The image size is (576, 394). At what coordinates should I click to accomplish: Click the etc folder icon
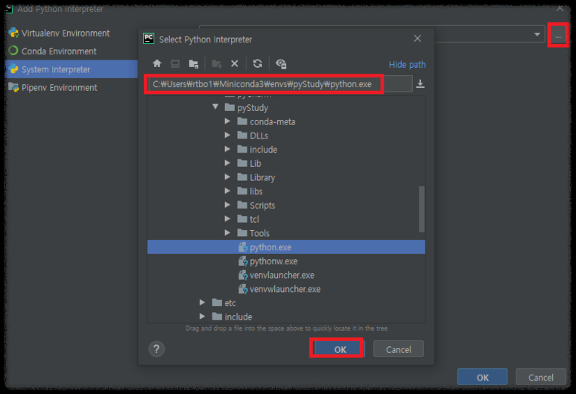[x=217, y=302]
